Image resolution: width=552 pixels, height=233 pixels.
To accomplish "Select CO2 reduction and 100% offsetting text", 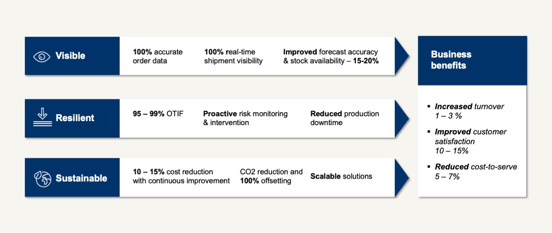I will (x=271, y=176).
